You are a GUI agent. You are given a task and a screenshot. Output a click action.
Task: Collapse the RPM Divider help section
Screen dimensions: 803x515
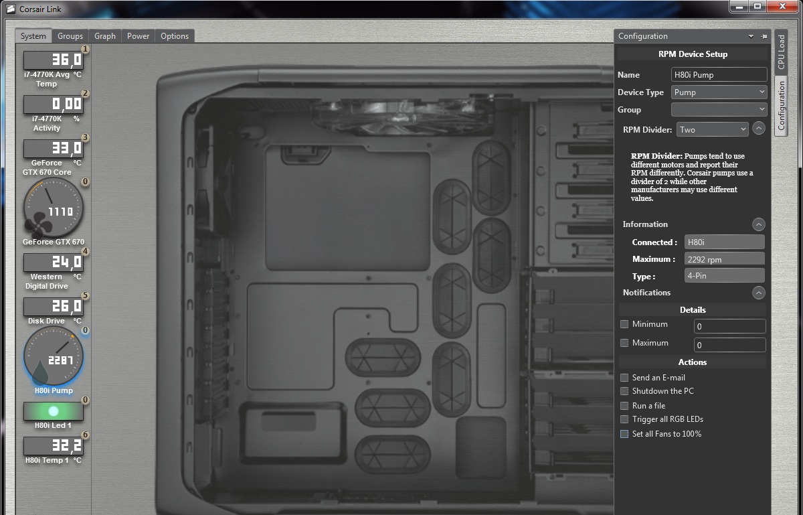758,129
